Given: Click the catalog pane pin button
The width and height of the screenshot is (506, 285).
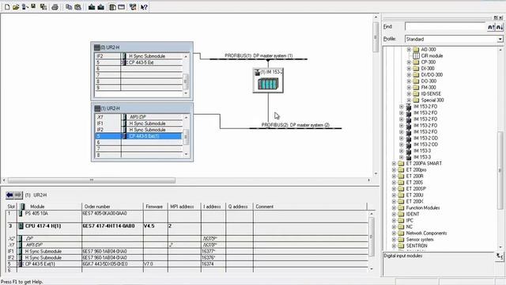Looking at the screenshot, I should (x=496, y=17).
